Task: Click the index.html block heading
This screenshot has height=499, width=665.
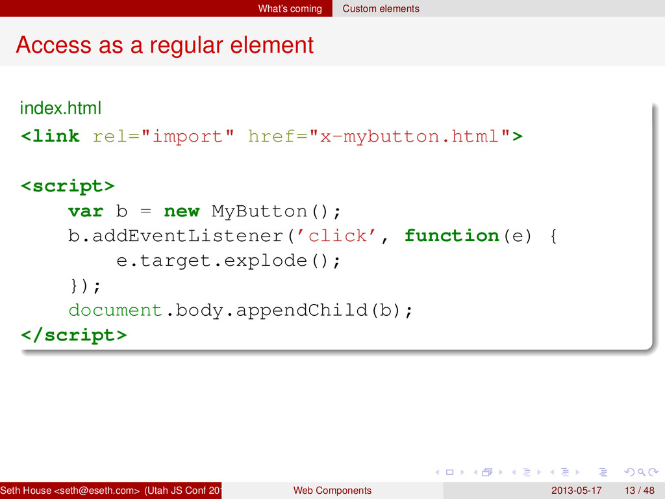Action: click(x=60, y=109)
